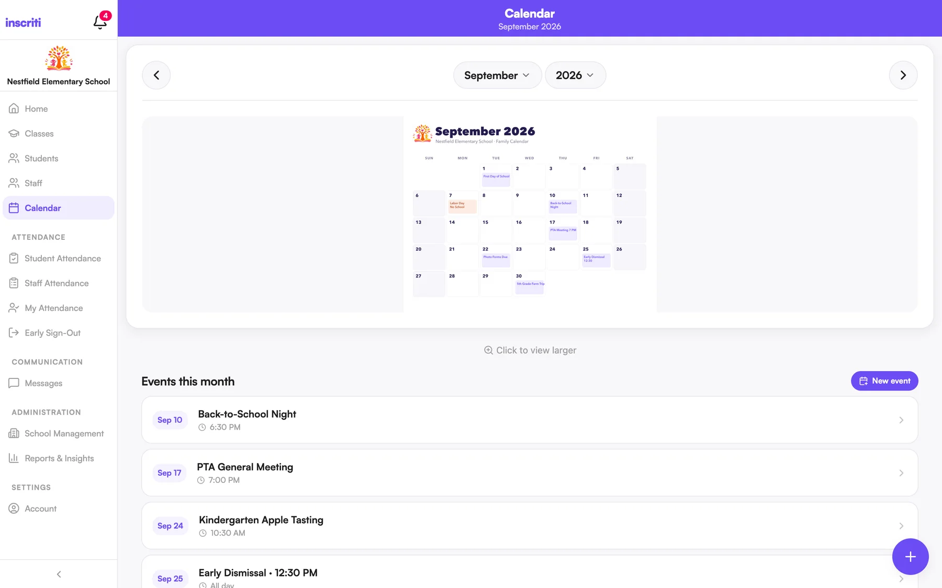
Task: Open Student Attendance
Action: tap(59, 258)
